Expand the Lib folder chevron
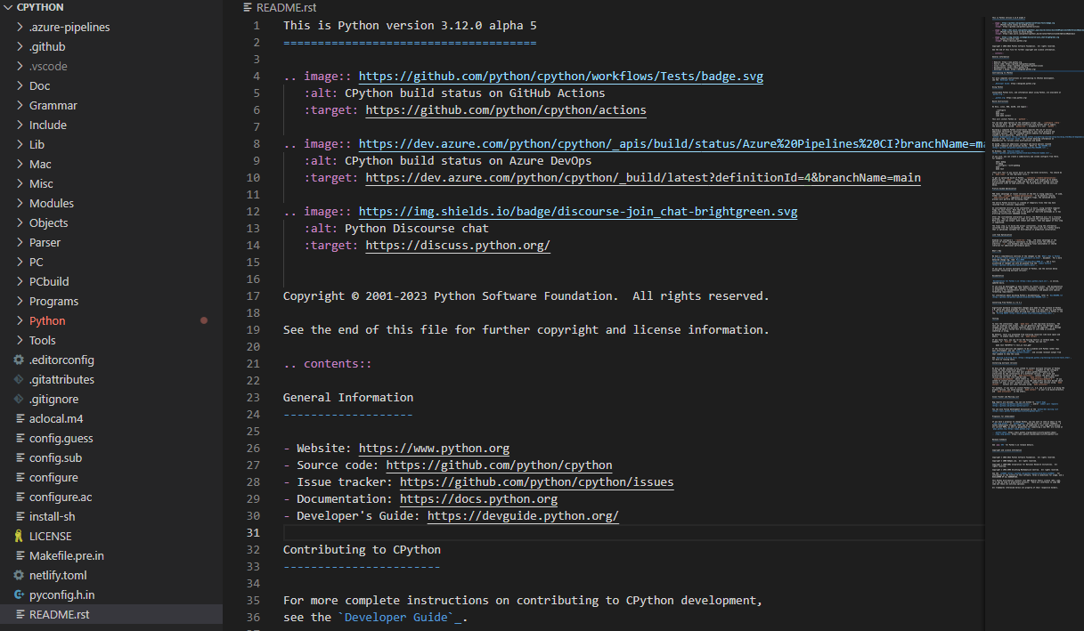Viewport: 1084px width, 631px height. pos(20,144)
